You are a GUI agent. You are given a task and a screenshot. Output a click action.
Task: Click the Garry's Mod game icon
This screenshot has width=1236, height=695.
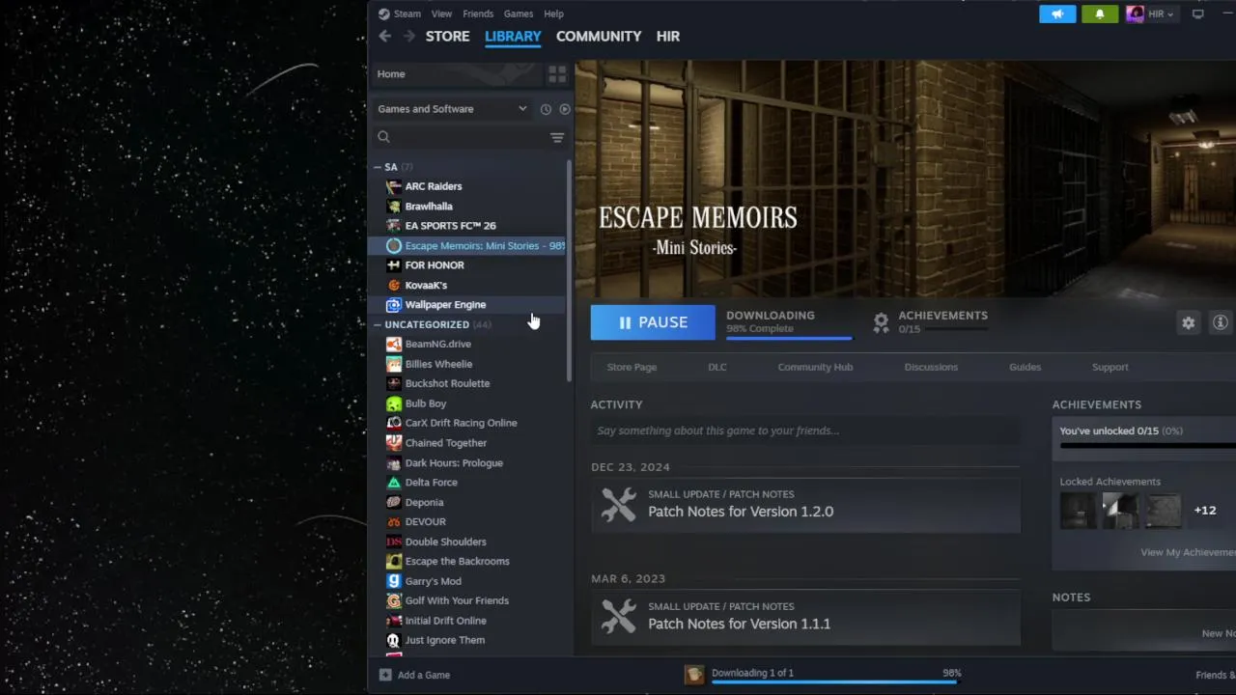[393, 581]
